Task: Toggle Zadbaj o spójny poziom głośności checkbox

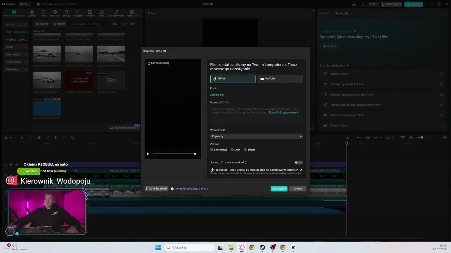Action: click(441, 95)
